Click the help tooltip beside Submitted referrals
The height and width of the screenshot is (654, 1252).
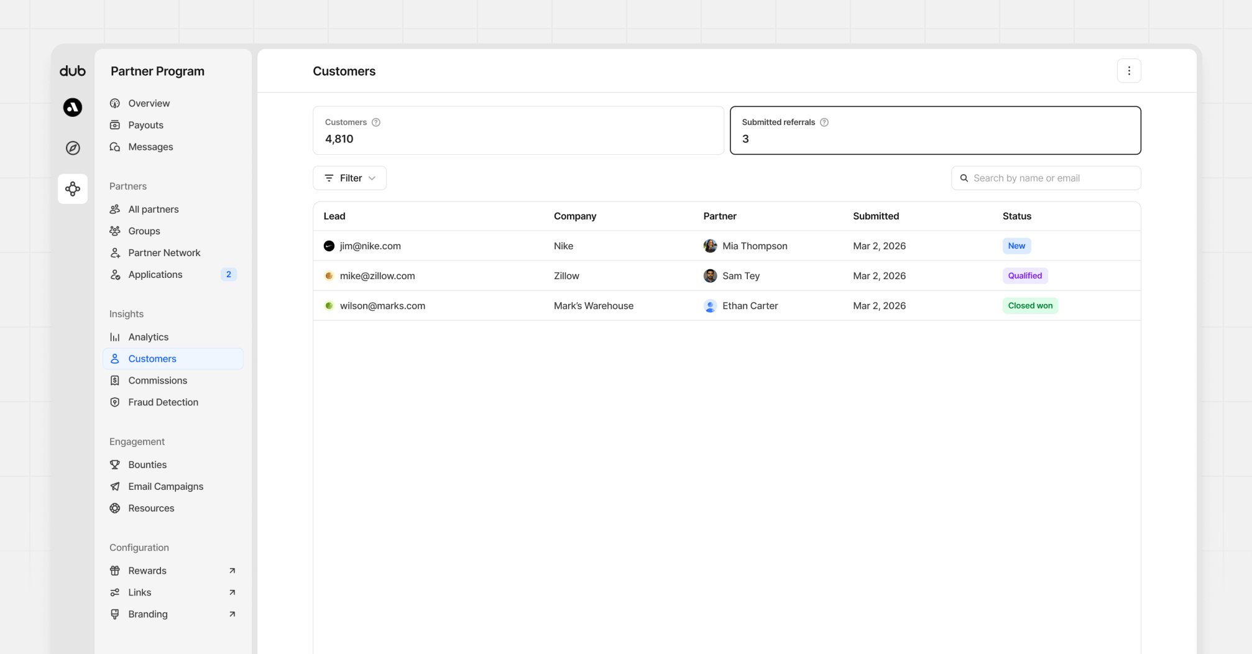click(824, 122)
